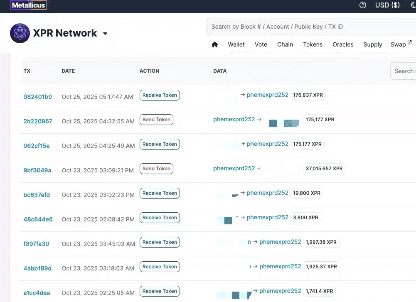Go to the home icon
The image size is (416, 302).
tap(215, 44)
